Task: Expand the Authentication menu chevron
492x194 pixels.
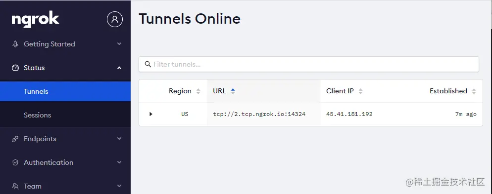Action: point(119,162)
